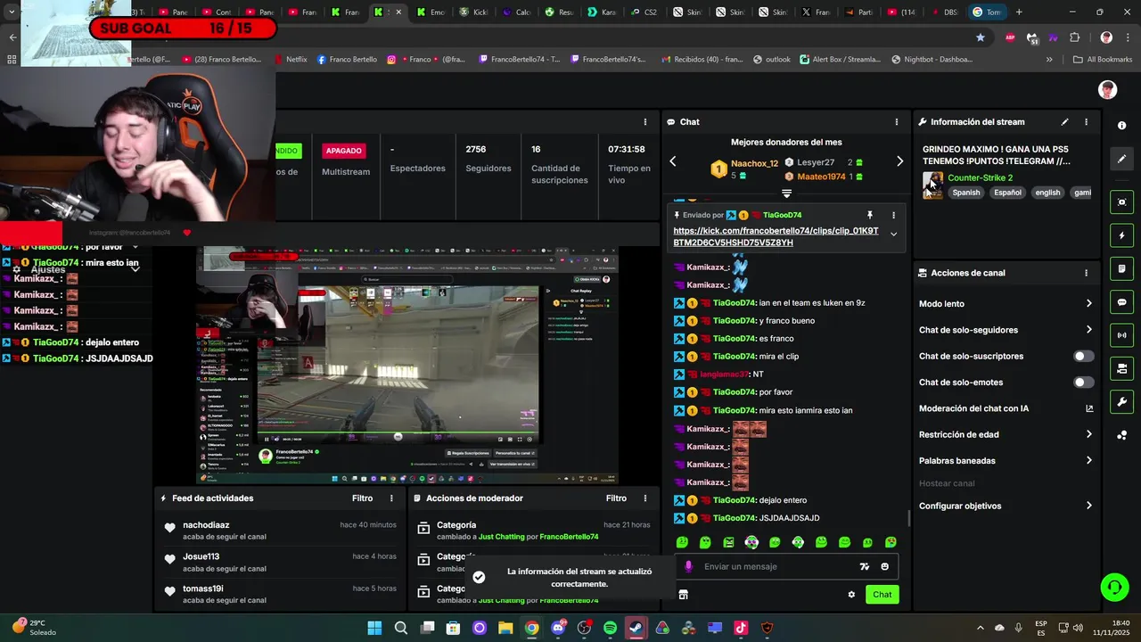Click the 7TV icon in chat input
Screen dimensions: 1141x642
coord(864,566)
